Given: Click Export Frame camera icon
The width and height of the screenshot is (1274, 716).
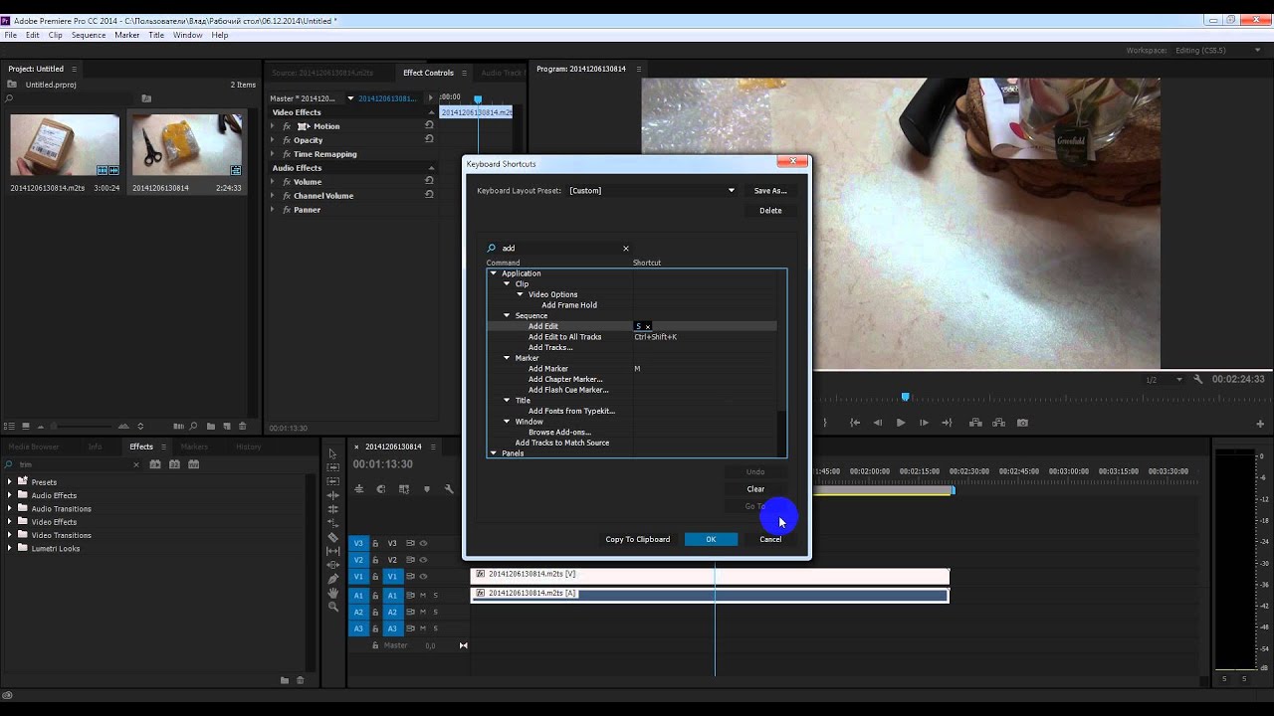Looking at the screenshot, I should pyautogui.click(x=1022, y=423).
